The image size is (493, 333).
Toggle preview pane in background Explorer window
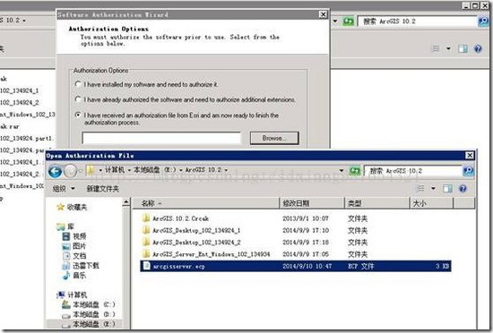point(463,48)
